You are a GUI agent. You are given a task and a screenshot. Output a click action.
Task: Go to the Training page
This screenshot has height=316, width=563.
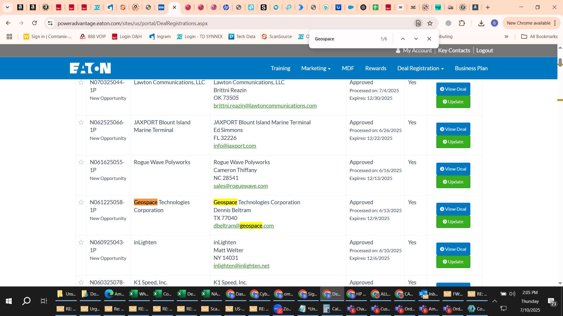(280, 68)
